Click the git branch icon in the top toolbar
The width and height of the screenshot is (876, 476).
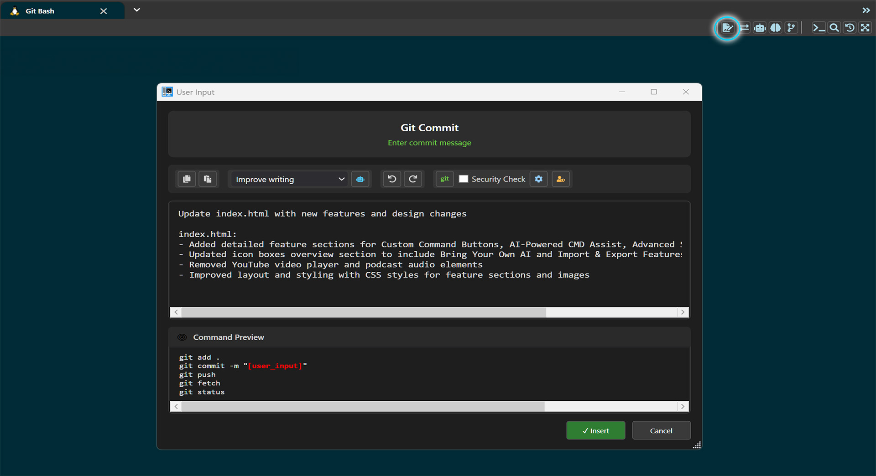click(x=792, y=27)
